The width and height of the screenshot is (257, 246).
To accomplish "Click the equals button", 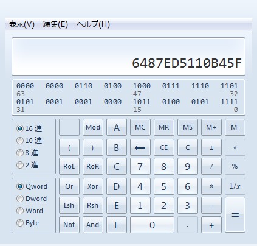I will pos(235,214).
